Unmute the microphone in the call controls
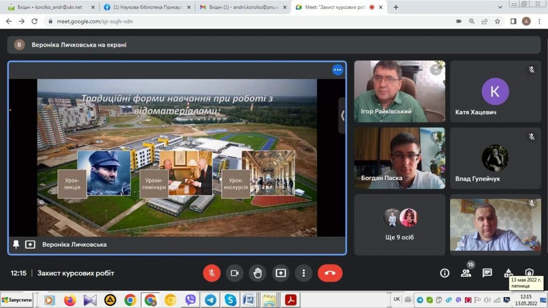 [x=211, y=273]
